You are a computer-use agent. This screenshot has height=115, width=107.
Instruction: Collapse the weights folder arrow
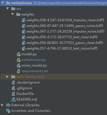point(12,14)
